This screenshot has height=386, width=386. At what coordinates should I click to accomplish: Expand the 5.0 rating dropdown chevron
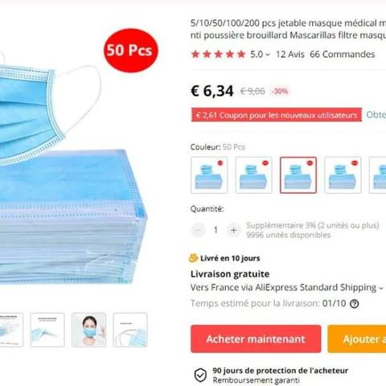268,55
